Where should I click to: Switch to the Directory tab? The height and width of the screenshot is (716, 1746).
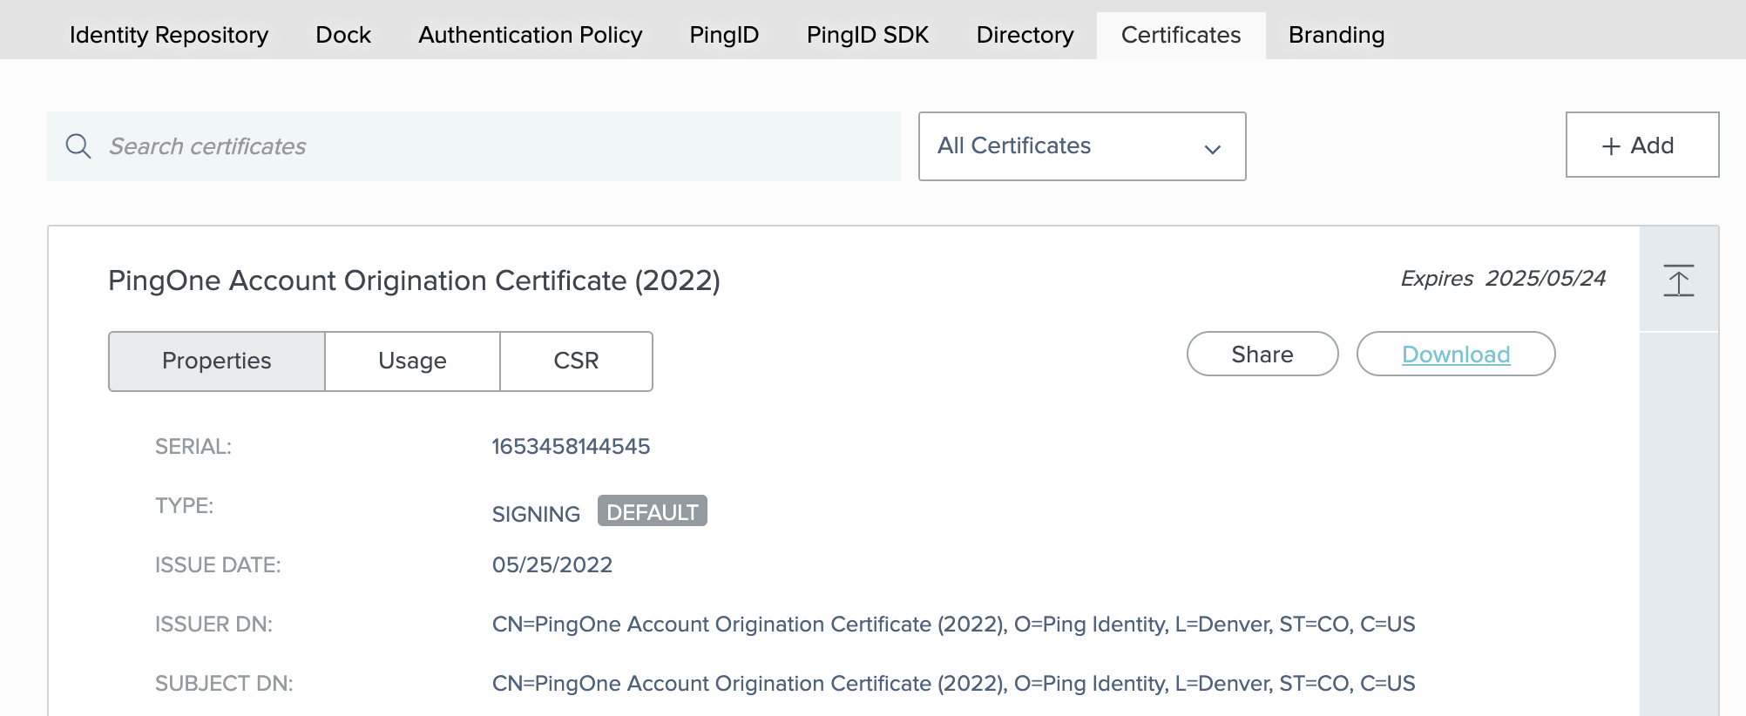1025,35
